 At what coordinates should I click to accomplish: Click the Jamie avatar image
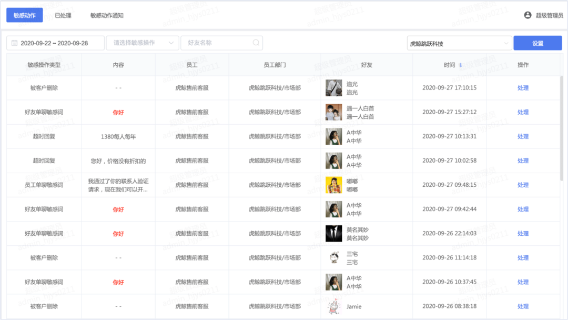(333, 306)
